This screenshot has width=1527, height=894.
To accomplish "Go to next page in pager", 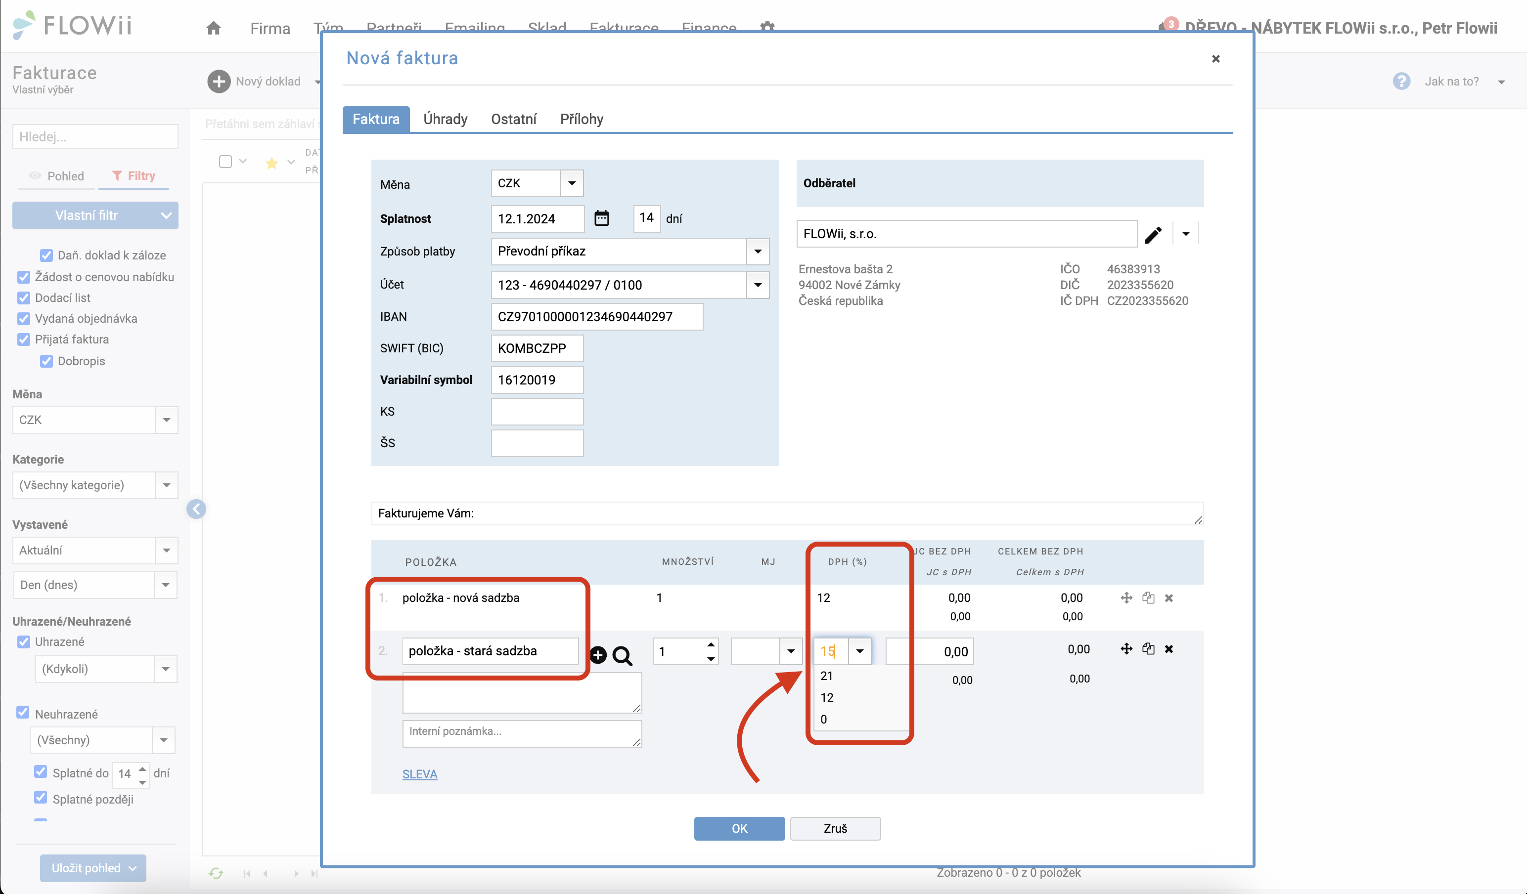I will [296, 873].
